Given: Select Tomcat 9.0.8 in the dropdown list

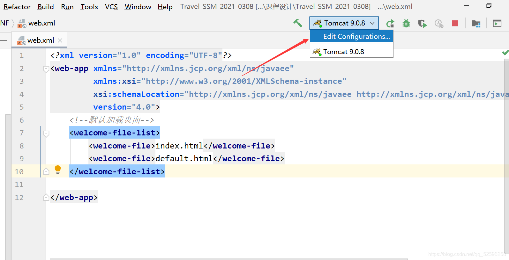Looking at the screenshot, I should click(352, 52).
